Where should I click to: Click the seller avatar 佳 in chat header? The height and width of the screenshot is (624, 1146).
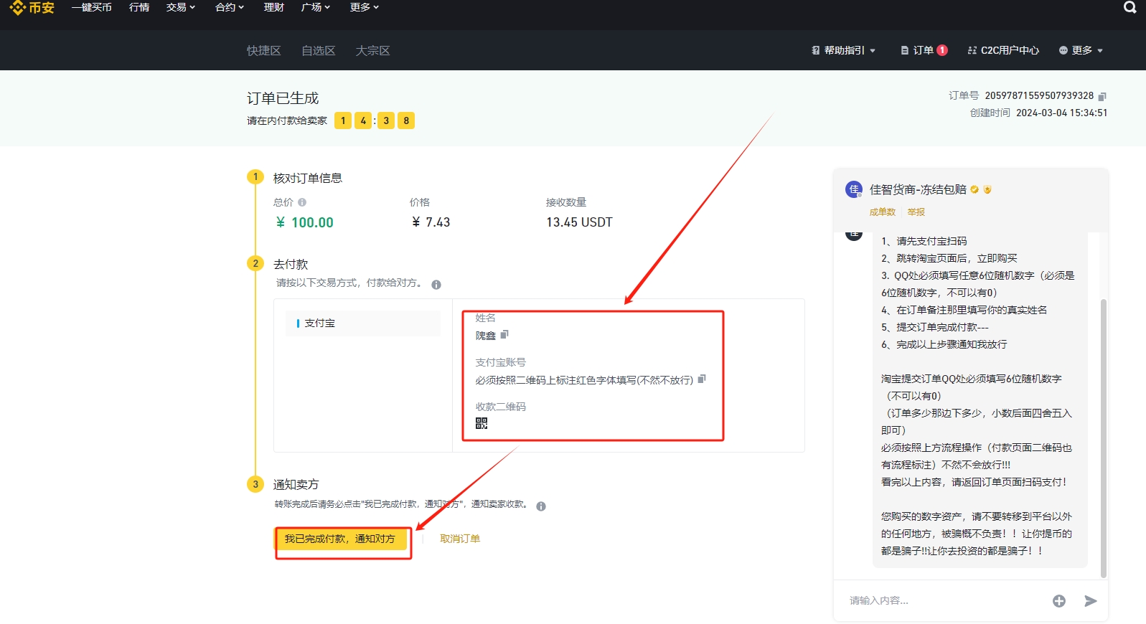pos(854,189)
